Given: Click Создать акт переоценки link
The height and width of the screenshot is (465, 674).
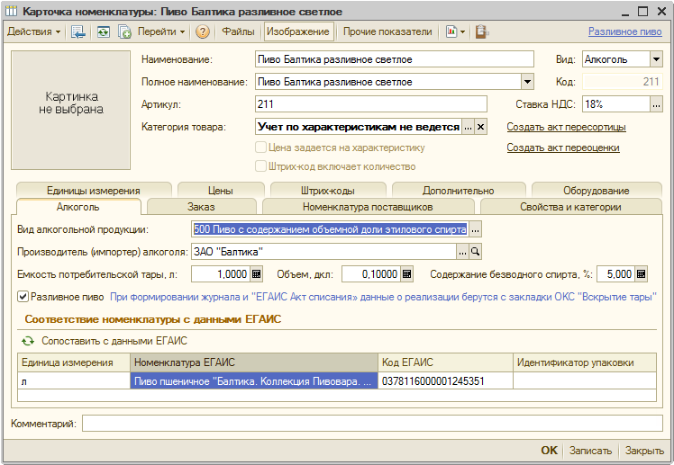Looking at the screenshot, I should [563, 148].
